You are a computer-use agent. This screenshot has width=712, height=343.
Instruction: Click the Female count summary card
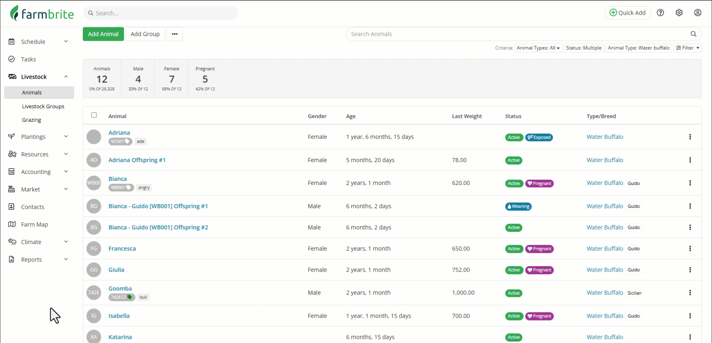pyautogui.click(x=171, y=79)
